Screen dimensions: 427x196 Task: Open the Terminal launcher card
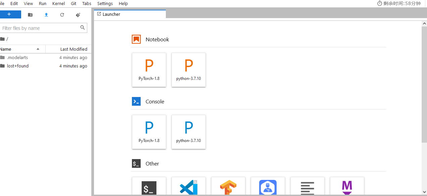(149, 187)
